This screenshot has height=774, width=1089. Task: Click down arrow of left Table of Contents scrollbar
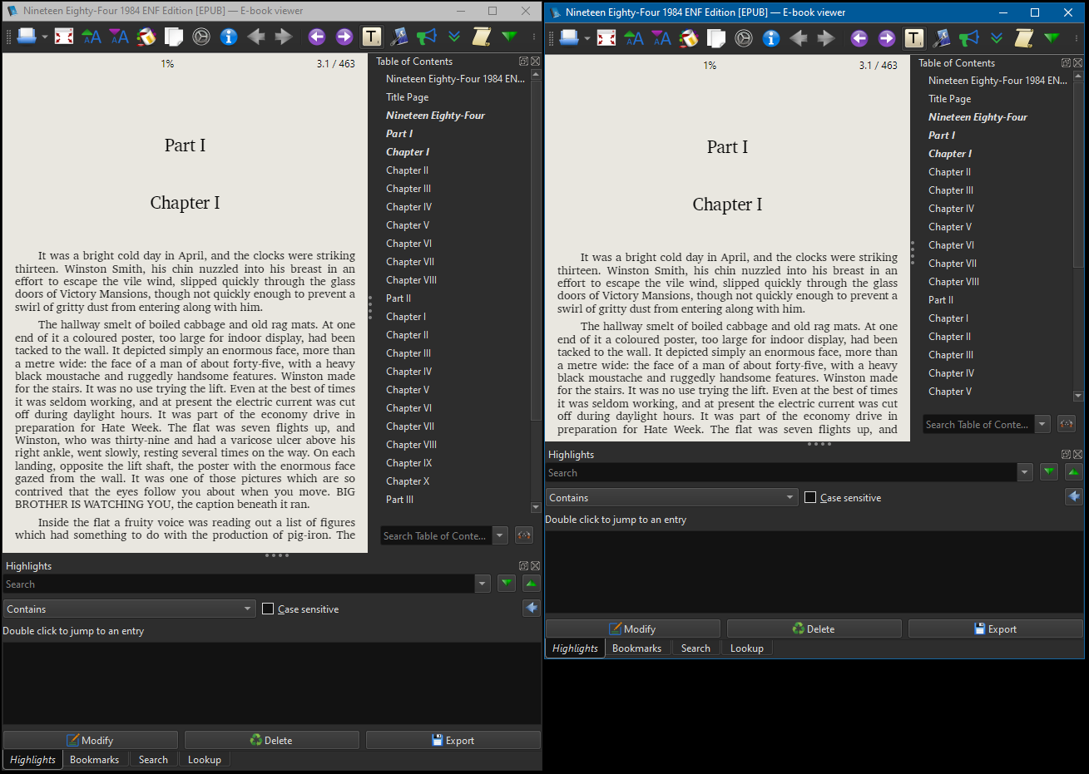pyautogui.click(x=536, y=507)
